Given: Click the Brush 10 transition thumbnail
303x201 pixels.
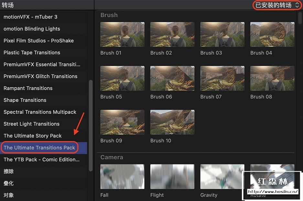Looking at the screenshot, I should (x=172, y=122).
